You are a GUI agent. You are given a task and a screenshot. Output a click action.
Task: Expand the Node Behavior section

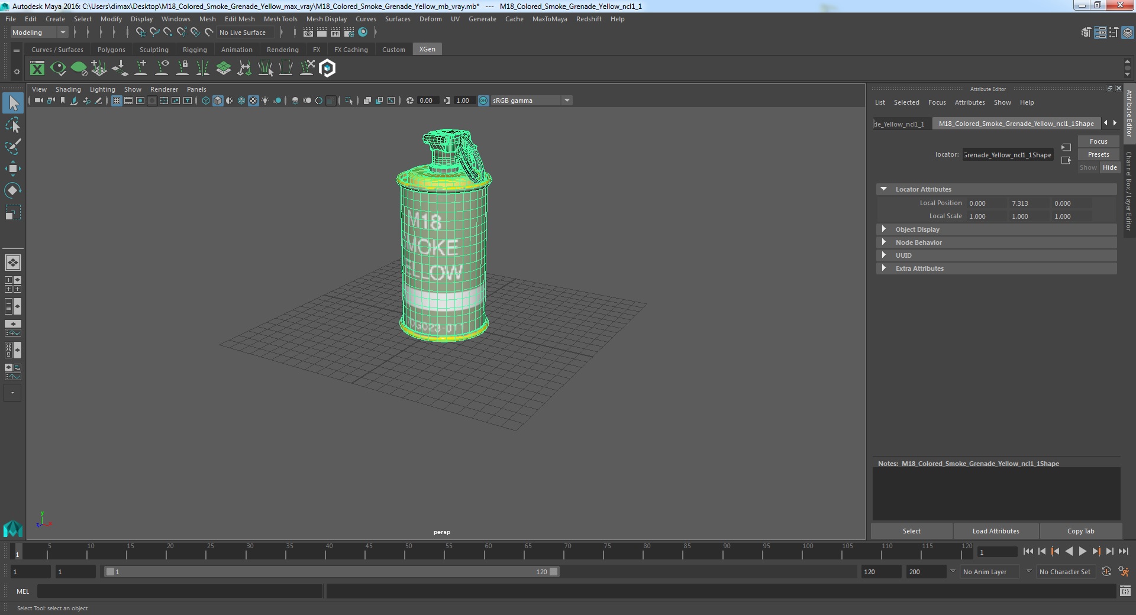coord(883,242)
